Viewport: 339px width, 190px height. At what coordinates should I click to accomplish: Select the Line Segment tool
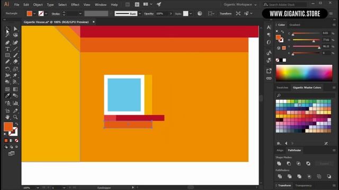coord(15,49)
